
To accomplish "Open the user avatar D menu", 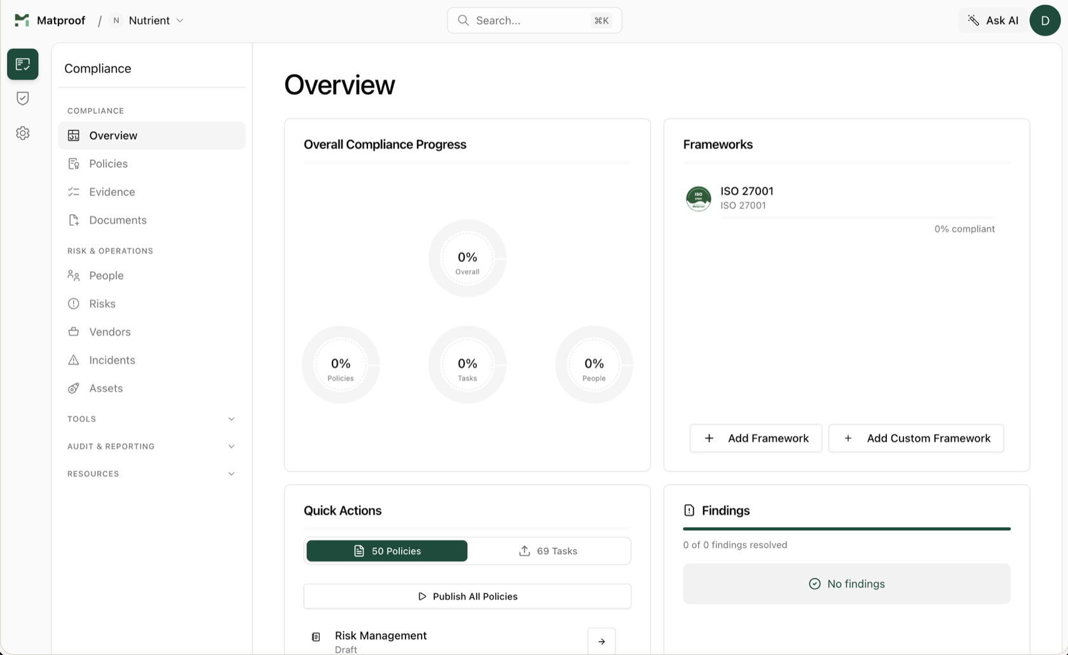I will tap(1045, 20).
